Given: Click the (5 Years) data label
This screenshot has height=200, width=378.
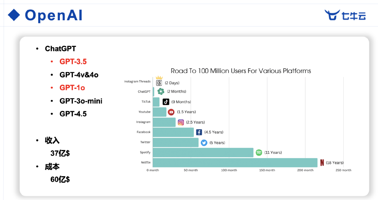Looking at the screenshot, I should point(217,143).
